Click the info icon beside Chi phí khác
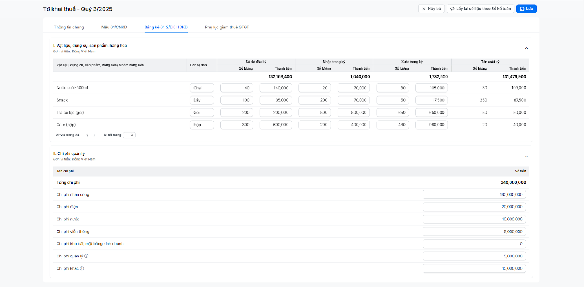Viewport: 584px width, 287px height. click(82, 268)
